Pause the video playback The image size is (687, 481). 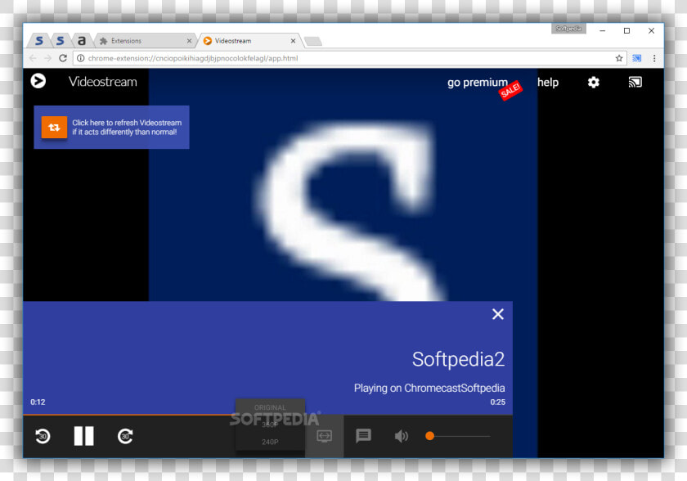point(83,436)
